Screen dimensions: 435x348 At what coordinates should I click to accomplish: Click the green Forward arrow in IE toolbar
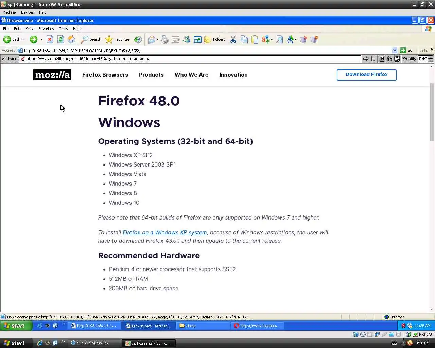tap(33, 39)
